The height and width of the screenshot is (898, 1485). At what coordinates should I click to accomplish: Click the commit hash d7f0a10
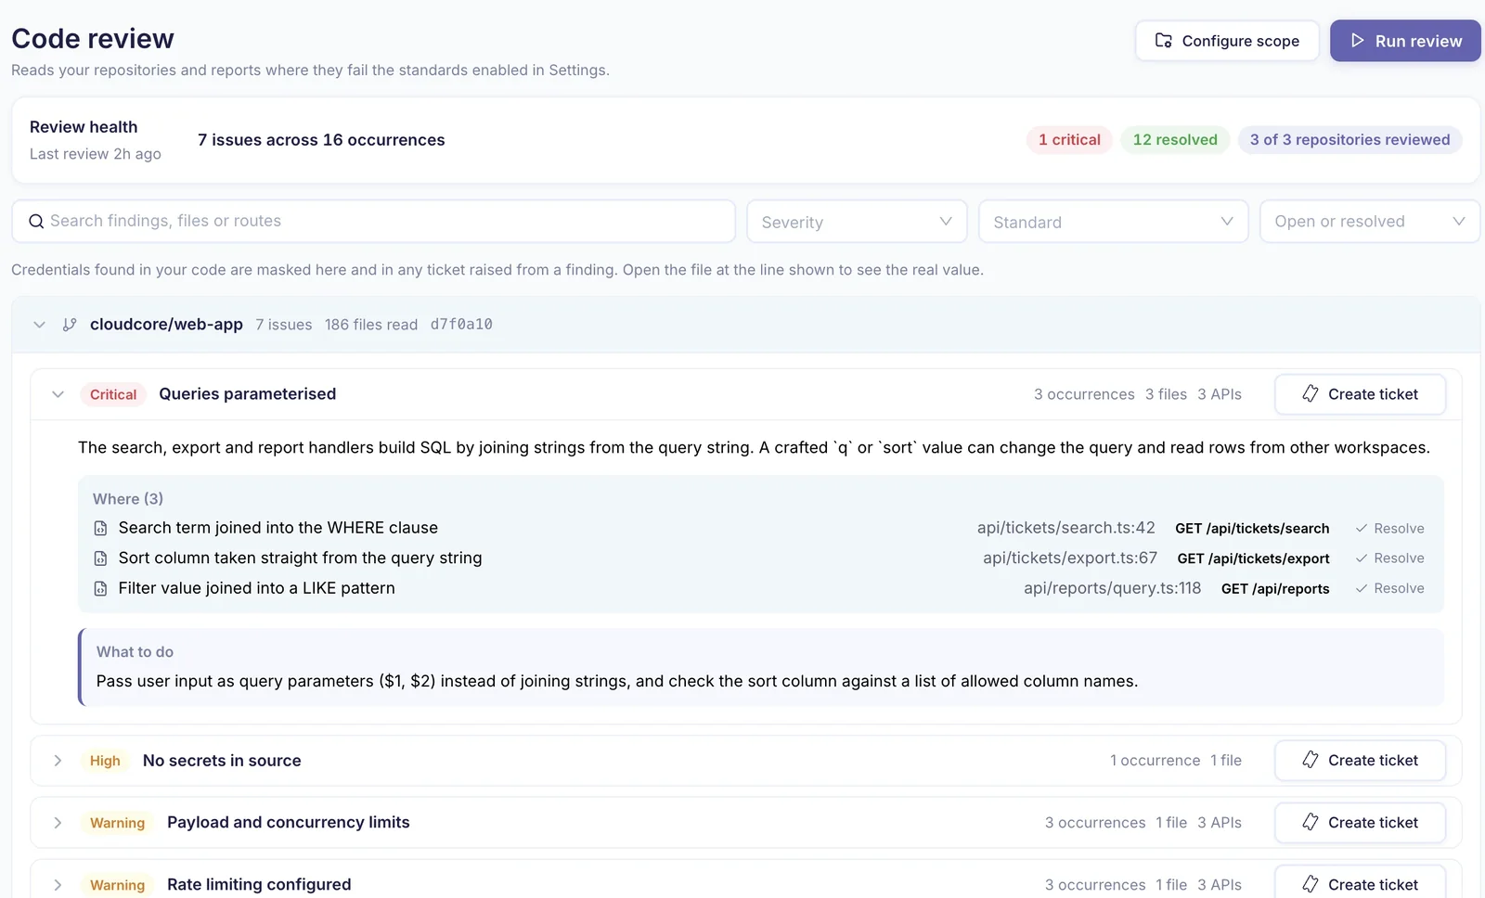click(x=461, y=325)
